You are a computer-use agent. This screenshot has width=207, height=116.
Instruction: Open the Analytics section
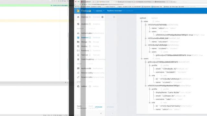tap(85, 24)
